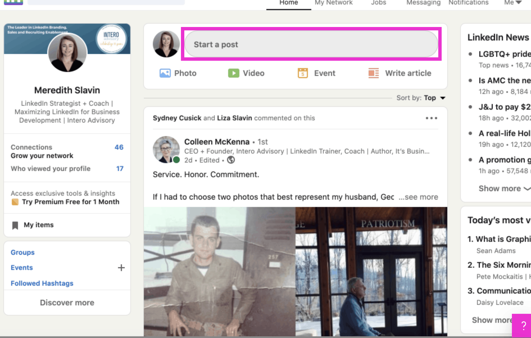The height and width of the screenshot is (338, 531).
Task: Click the Discover more link
Action: point(67,303)
